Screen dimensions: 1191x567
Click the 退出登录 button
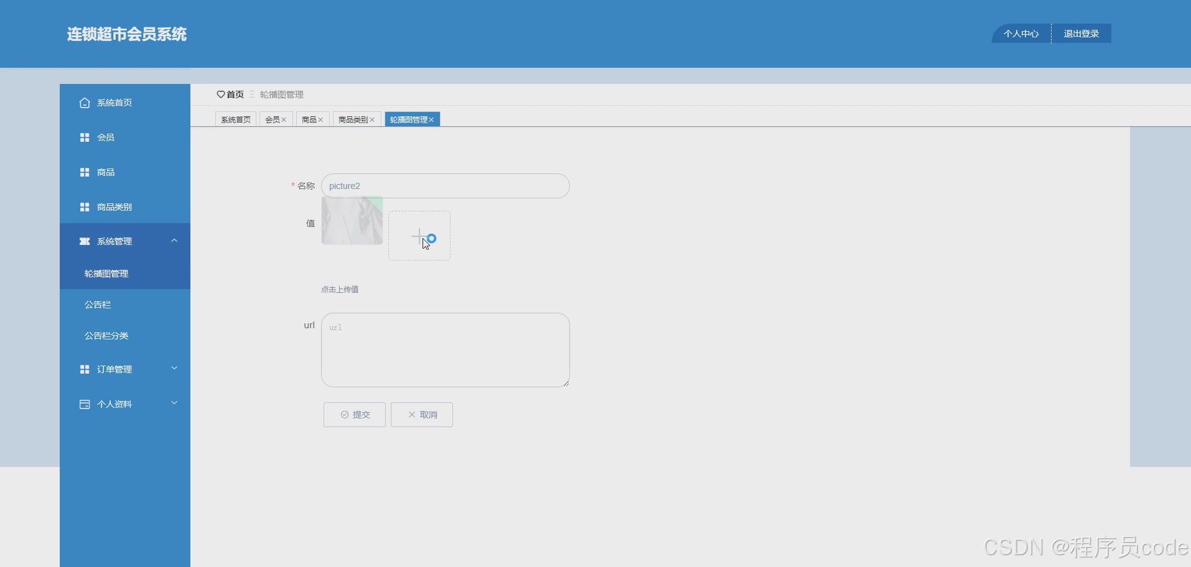tap(1081, 34)
